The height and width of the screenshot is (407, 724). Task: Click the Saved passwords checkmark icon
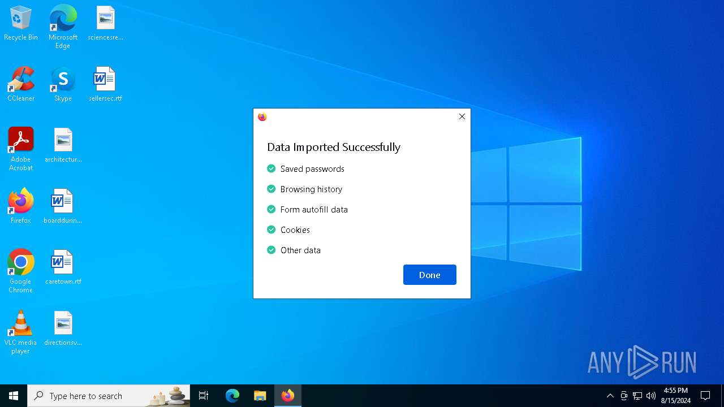pyautogui.click(x=271, y=168)
